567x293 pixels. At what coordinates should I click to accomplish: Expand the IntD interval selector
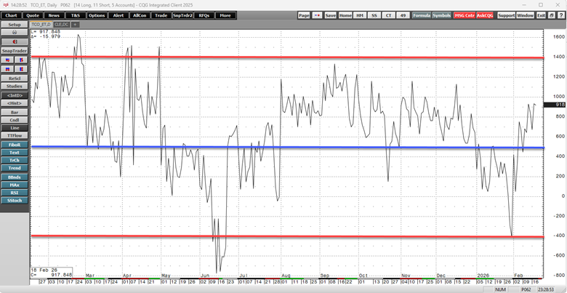[x=15, y=95]
